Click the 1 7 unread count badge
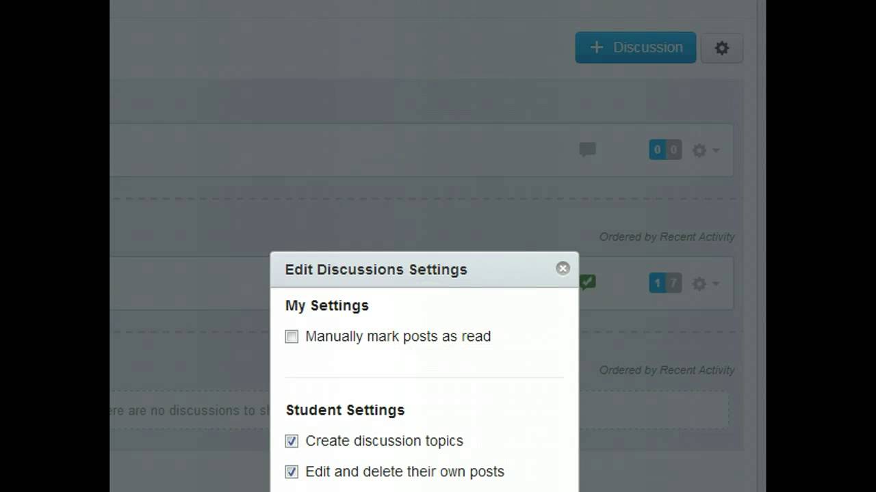This screenshot has height=492, width=876. 665,283
